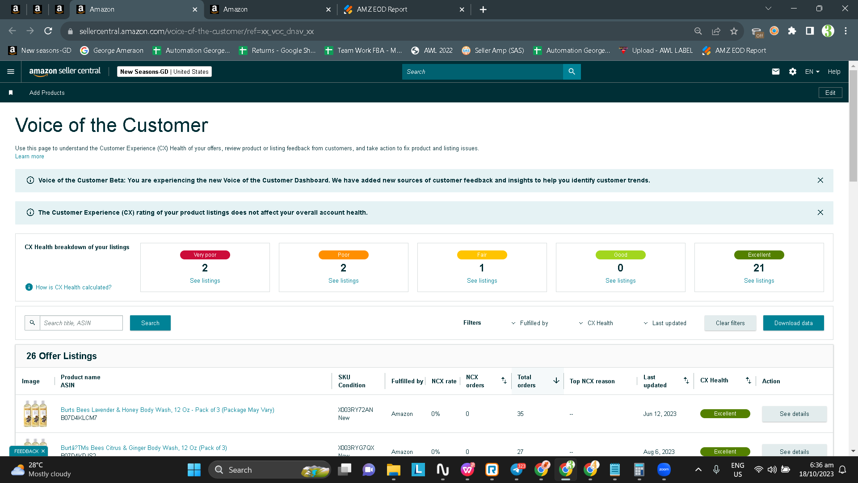858x483 pixels.
Task: Sort listings by NCX orders
Action: (504, 381)
